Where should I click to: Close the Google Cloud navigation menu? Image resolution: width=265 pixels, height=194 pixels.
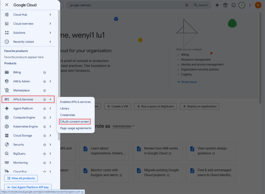7,5
